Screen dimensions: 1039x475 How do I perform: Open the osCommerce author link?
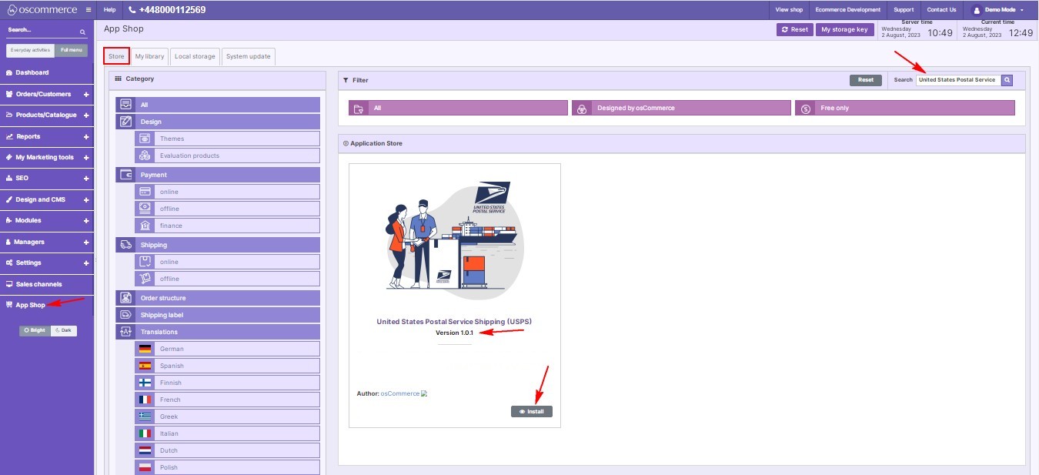[400, 393]
